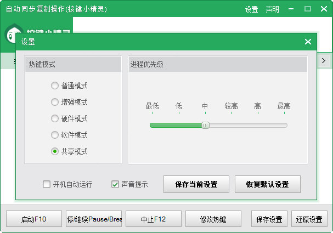
Task: Click the pause/continue Pause/Break button
Action: click(x=94, y=219)
